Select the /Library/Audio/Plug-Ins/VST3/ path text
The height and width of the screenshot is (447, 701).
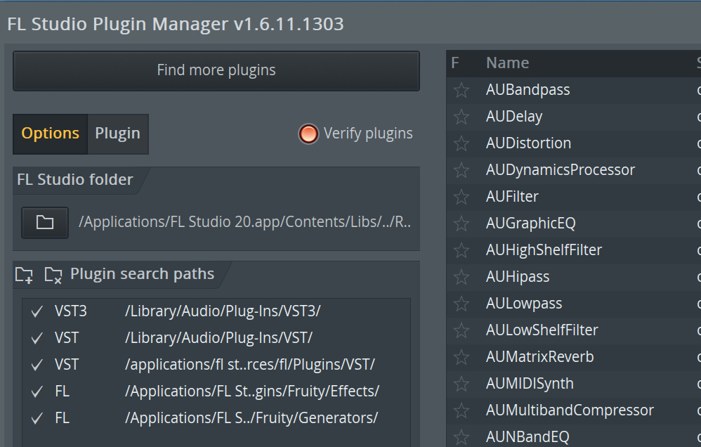point(223,311)
